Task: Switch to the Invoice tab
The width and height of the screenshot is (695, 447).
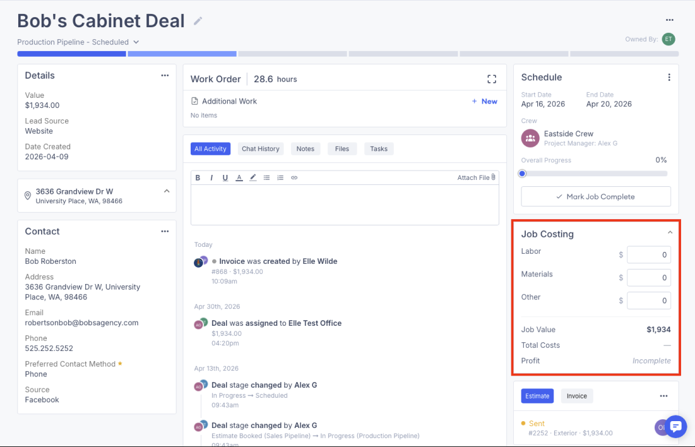Action: pos(577,396)
